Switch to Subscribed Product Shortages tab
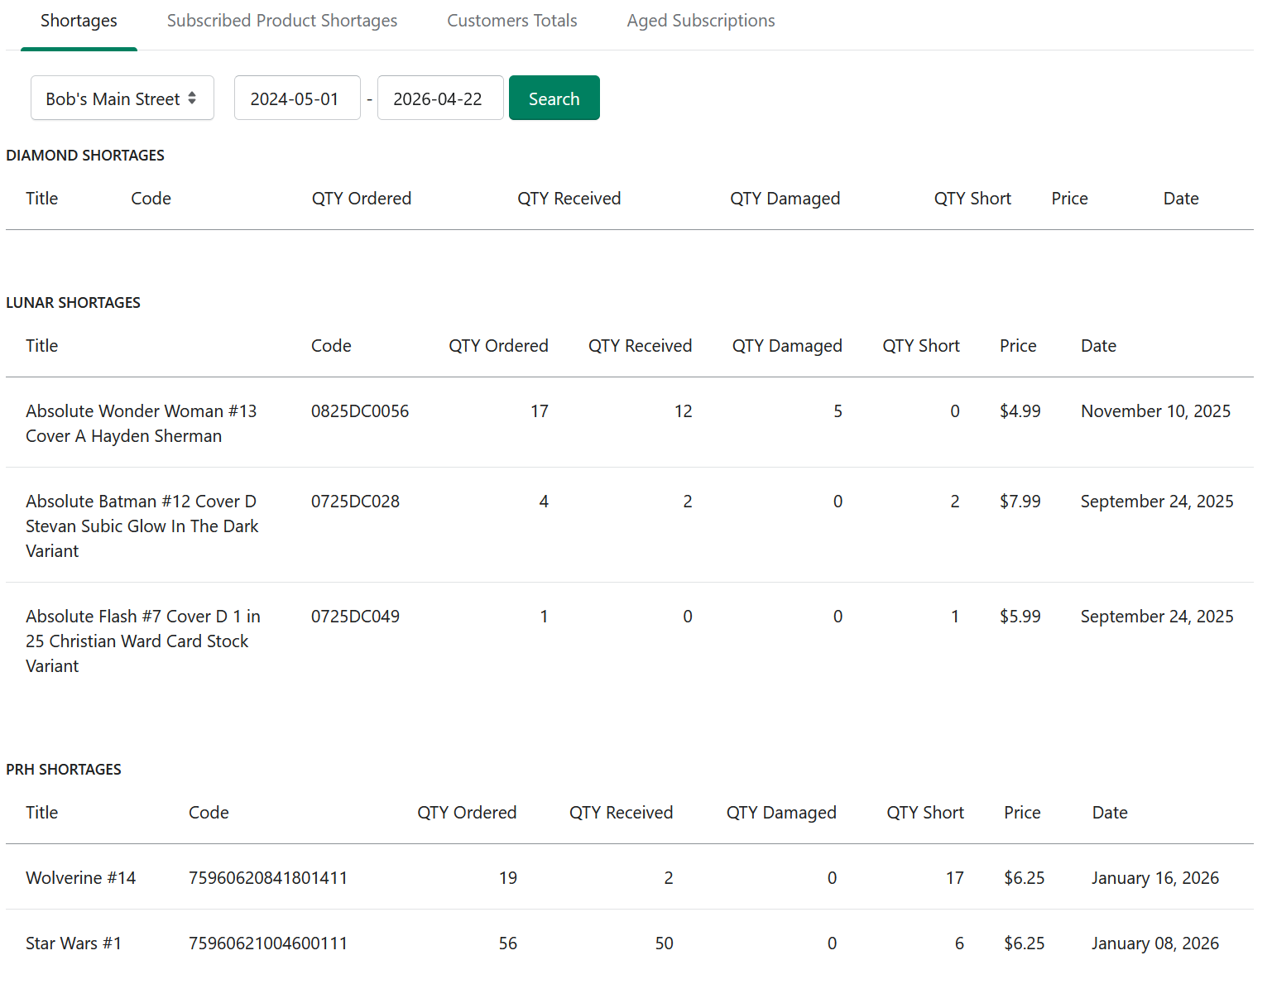This screenshot has width=1272, height=989. pyautogui.click(x=282, y=21)
